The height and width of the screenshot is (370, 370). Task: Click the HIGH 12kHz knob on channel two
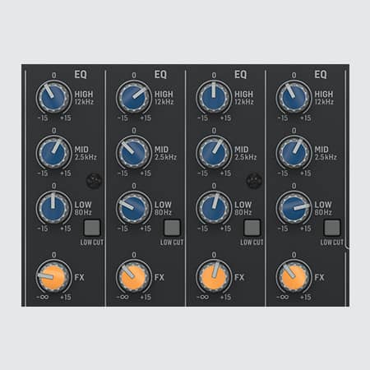click(x=134, y=97)
